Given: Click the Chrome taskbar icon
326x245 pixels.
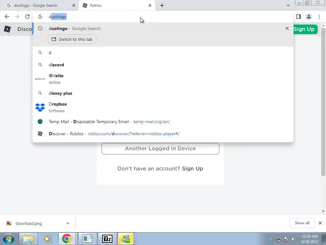Looking at the screenshot, I should pyautogui.click(x=67, y=239).
